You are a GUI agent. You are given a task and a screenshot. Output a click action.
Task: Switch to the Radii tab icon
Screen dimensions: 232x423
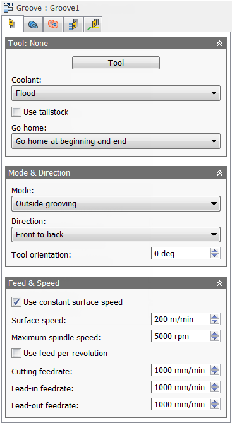click(52, 24)
